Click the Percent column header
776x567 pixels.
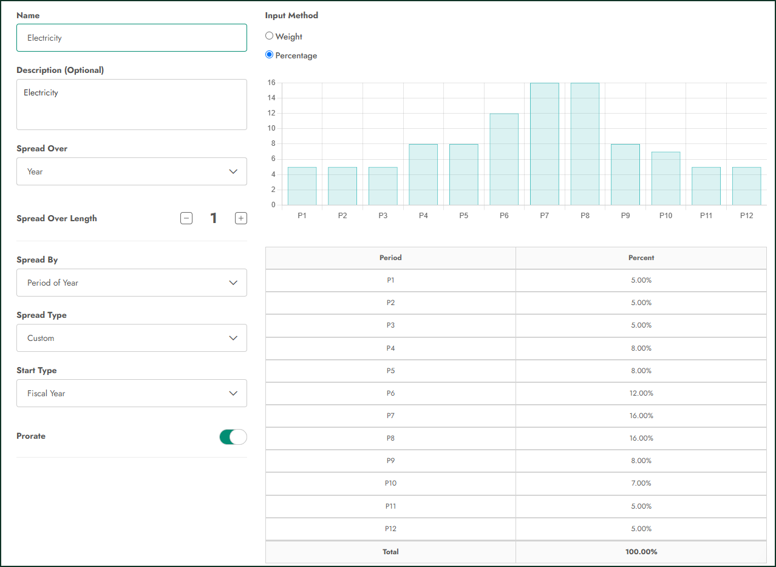tap(641, 258)
